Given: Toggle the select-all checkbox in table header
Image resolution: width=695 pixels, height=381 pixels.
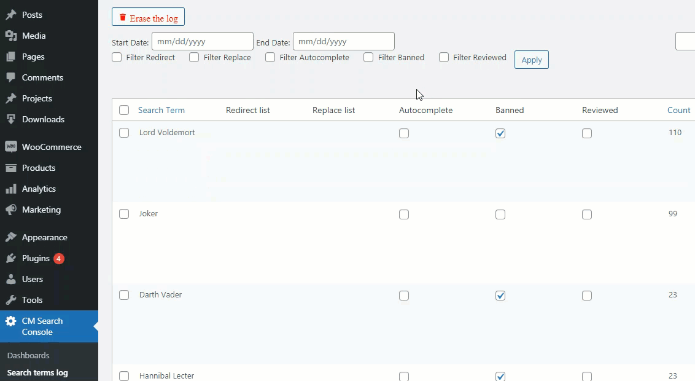Looking at the screenshot, I should click(x=124, y=110).
